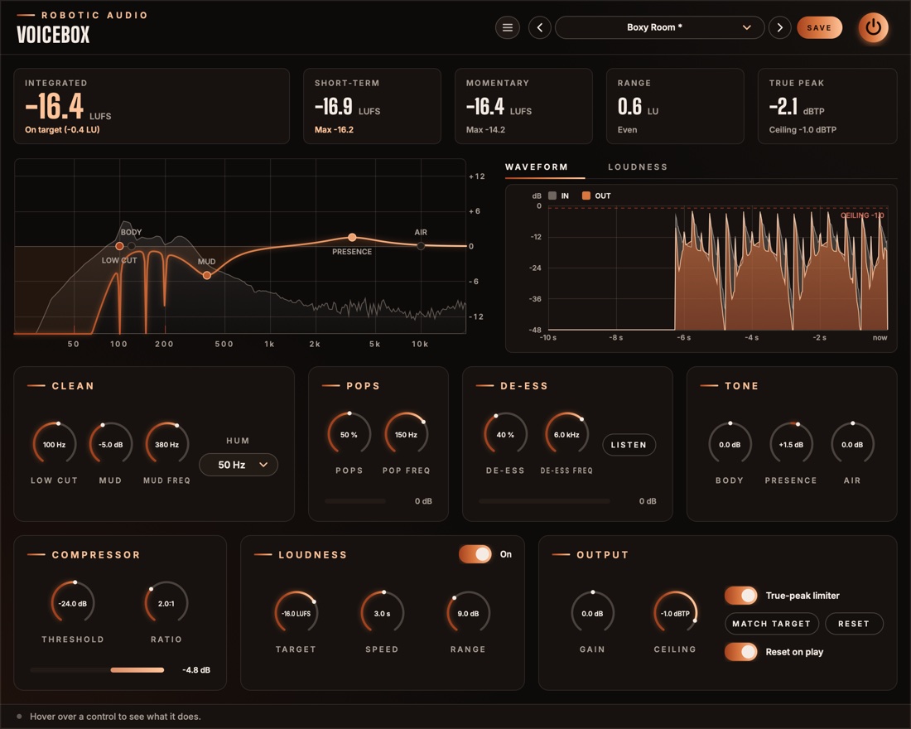The width and height of the screenshot is (911, 729).
Task: Click the RESET button in Output
Action: 854,624
